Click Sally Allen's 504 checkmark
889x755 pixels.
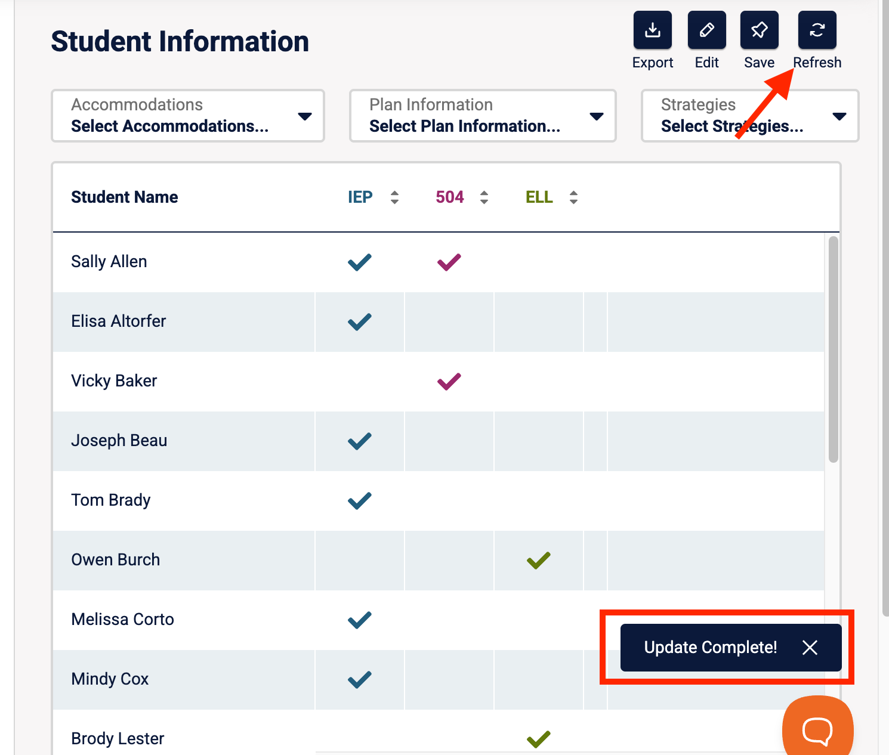[449, 262]
